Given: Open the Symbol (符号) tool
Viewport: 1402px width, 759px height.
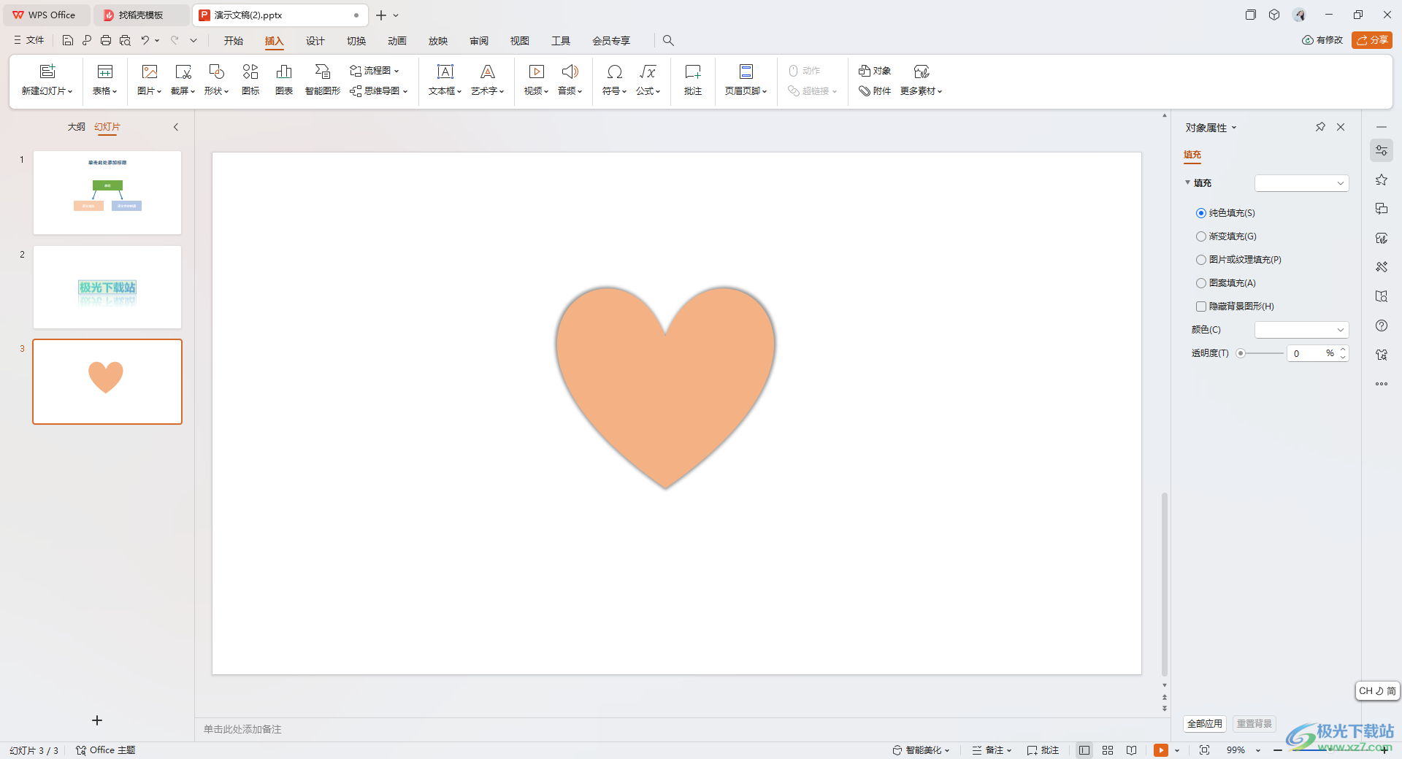Looking at the screenshot, I should point(614,72).
